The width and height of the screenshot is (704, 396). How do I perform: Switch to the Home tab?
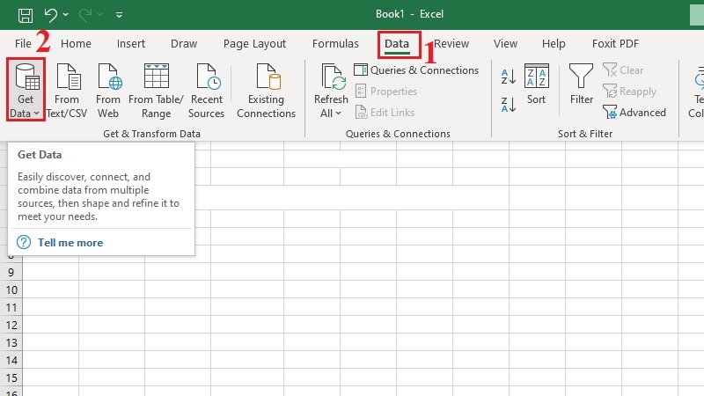tap(76, 43)
